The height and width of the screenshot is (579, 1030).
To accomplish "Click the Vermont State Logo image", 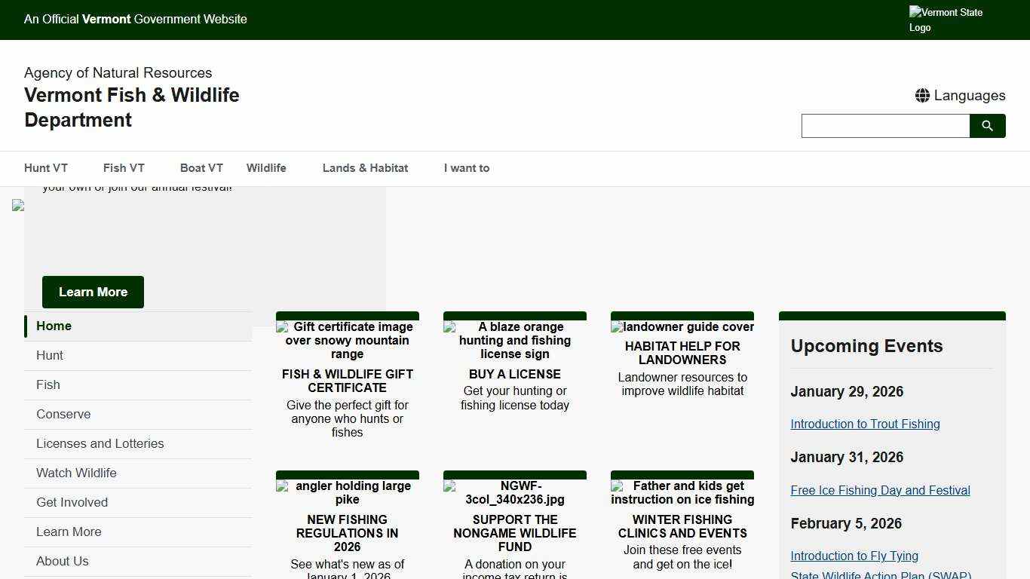I will pyautogui.click(x=946, y=20).
